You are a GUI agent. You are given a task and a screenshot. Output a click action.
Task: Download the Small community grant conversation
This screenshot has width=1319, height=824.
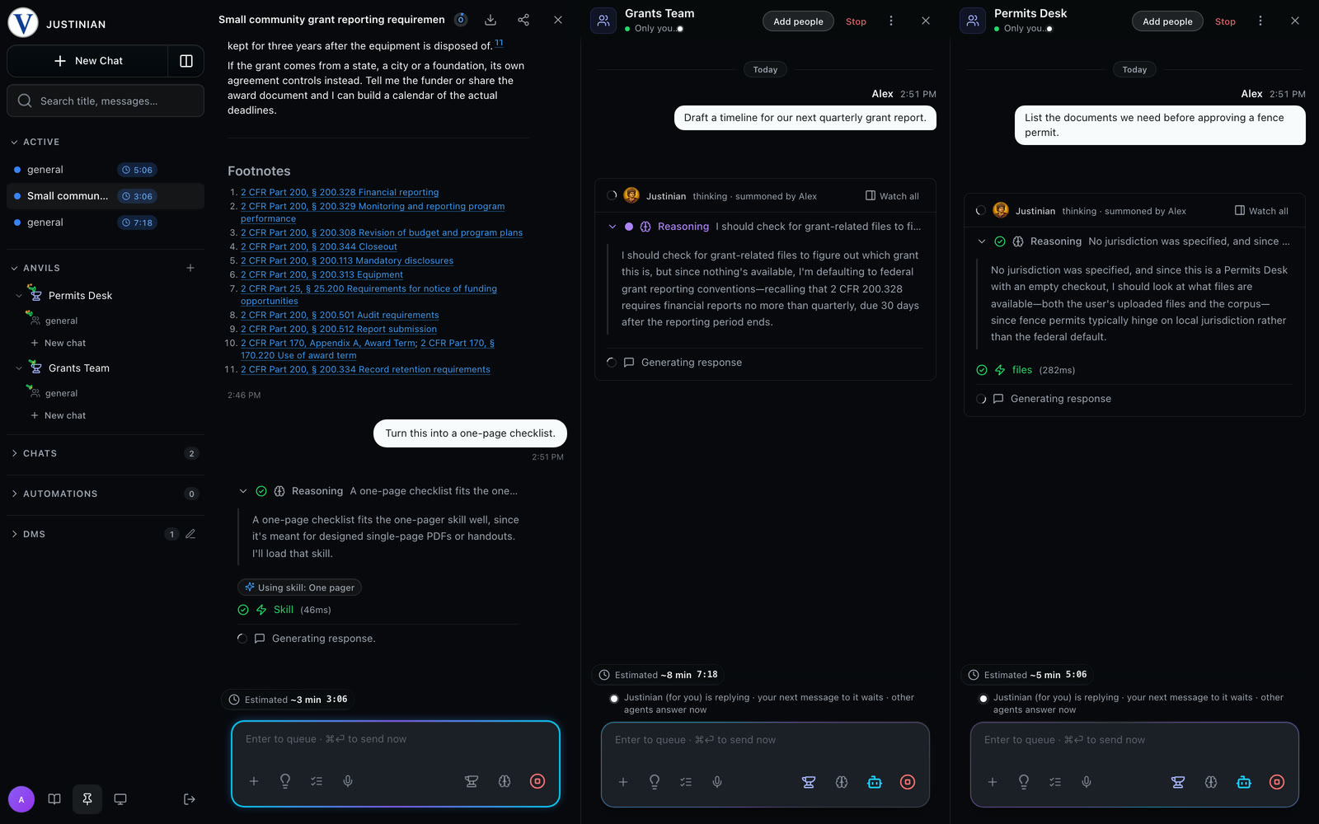click(x=491, y=20)
